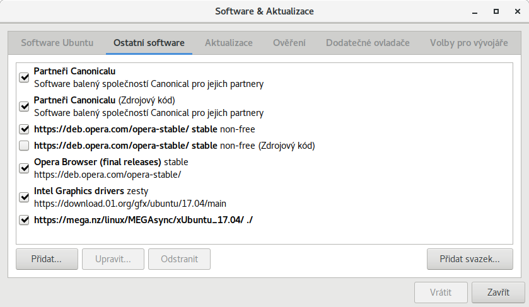This screenshot has width=529, height=307.
Task: Enable opera-stable non-free (Zdrojový kód) checkbox
Action: [25, 146]
